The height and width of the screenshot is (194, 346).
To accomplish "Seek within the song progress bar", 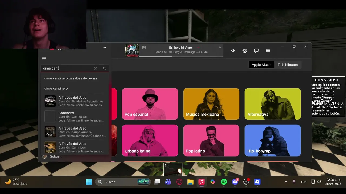I will (181, 57).
